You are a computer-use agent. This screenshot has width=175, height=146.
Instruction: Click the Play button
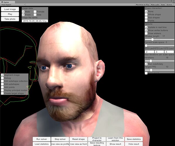(x=10, y=14)
